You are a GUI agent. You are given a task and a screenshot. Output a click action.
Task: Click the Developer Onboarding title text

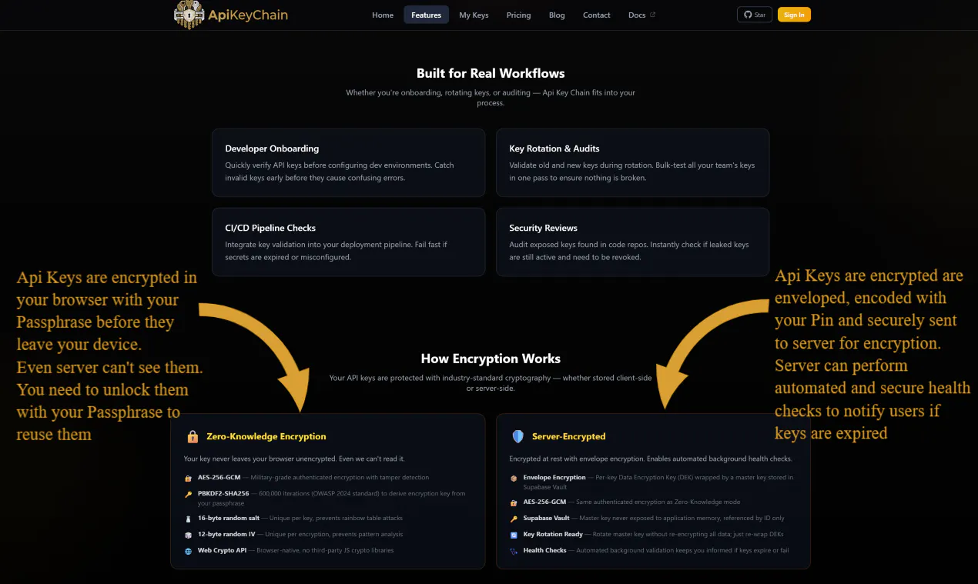(x=272, y=149)
